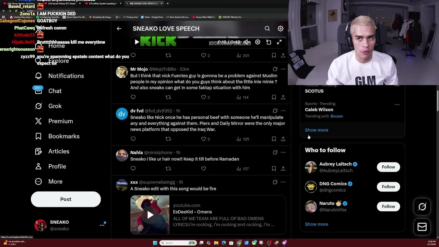Open options for Caleb Wilson trend
The width and height of the screenshot is (439, 247).
tap(397, 104)
